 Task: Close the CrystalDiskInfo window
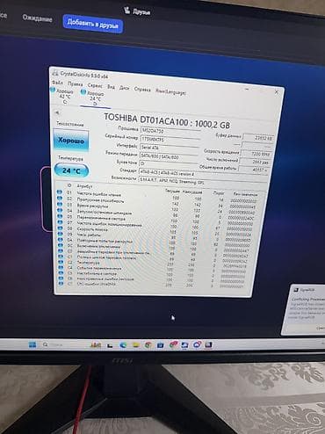276,92
